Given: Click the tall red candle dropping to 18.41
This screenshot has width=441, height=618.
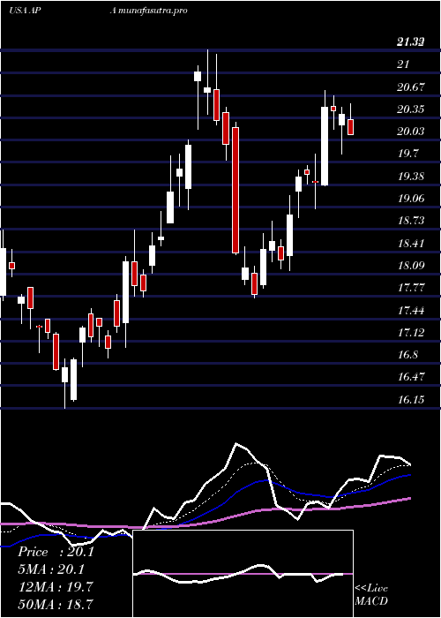Looking at the screenshot, I should (235, 190).
